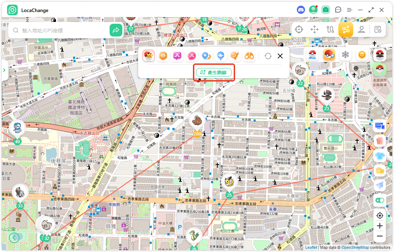
Task: Select the two-spot route tool
Action: click(x=330, y=29)
